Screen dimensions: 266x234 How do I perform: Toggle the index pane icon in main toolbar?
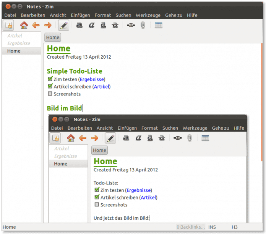[x=8, y=25]
